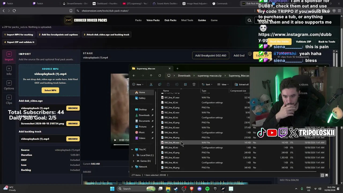Click BROWSE next to Screenshot 2026-08-18 210734.png
The height and width of the screenshot is (193, 343).
[73, 124]
